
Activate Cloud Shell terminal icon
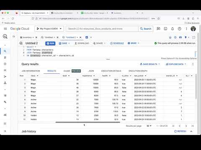pos(165,29)
